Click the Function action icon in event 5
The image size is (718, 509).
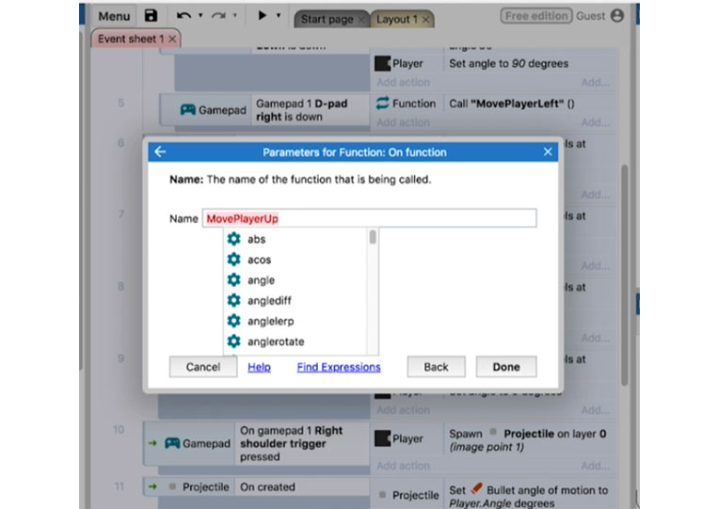pos(382,103)
